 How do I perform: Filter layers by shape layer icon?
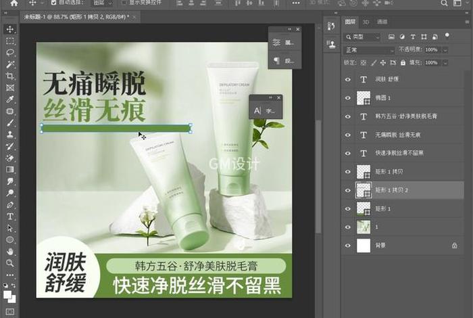click(x=424, y=37)
